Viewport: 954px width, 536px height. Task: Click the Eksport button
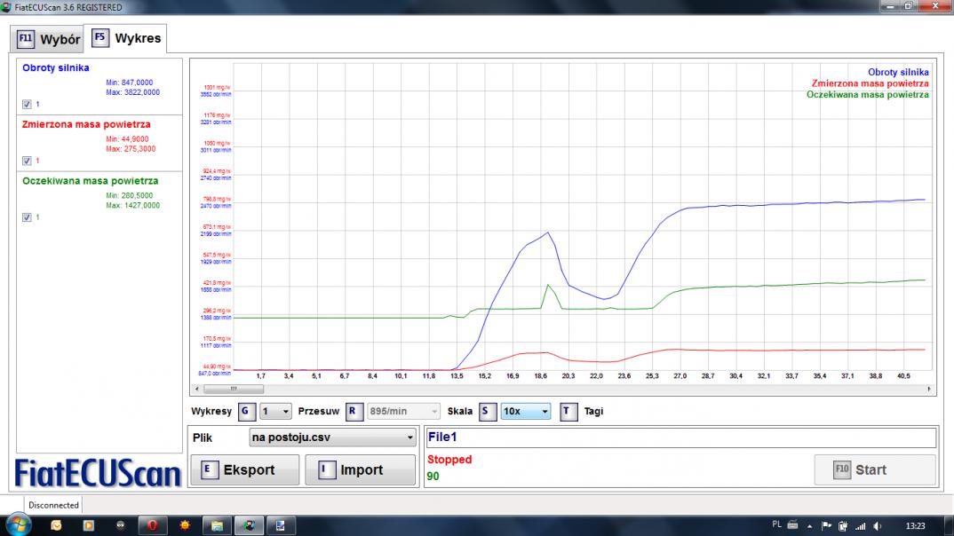(x=245, y=469)
